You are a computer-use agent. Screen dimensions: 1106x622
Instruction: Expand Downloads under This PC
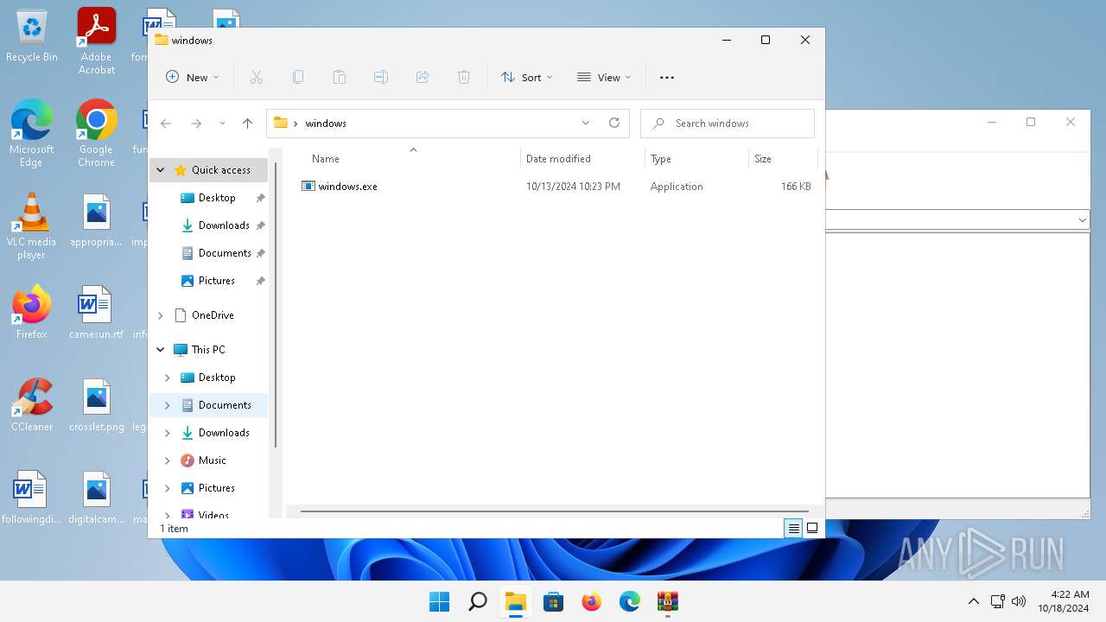tap(168, 433)
